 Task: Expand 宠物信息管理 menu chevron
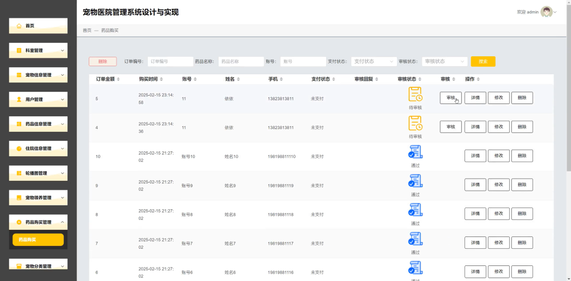[62, 75]
